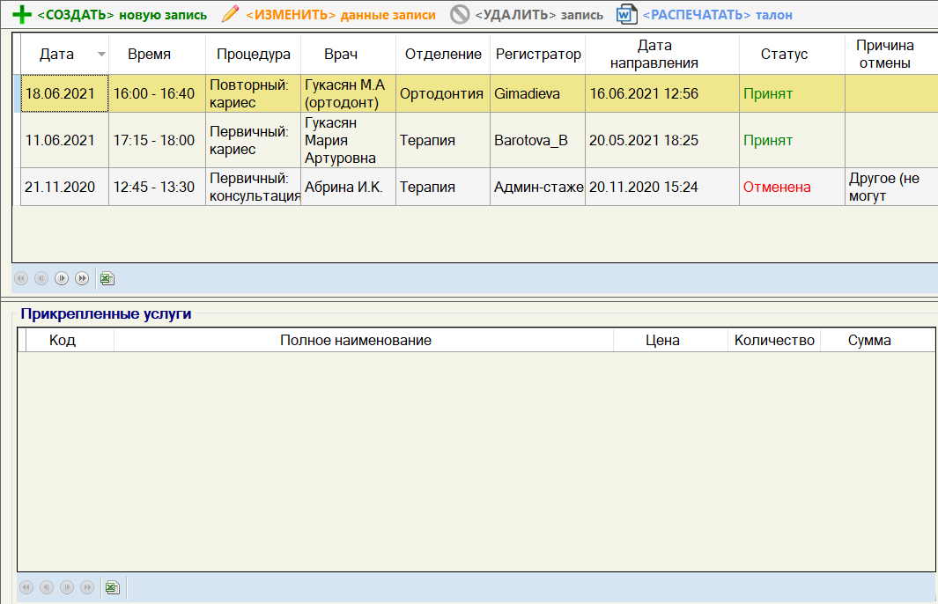Click the Word document print ticket icon

click(x=626, y=14)
